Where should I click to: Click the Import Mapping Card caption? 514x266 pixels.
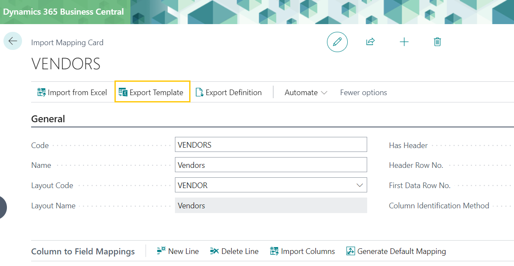pos(67,43)
